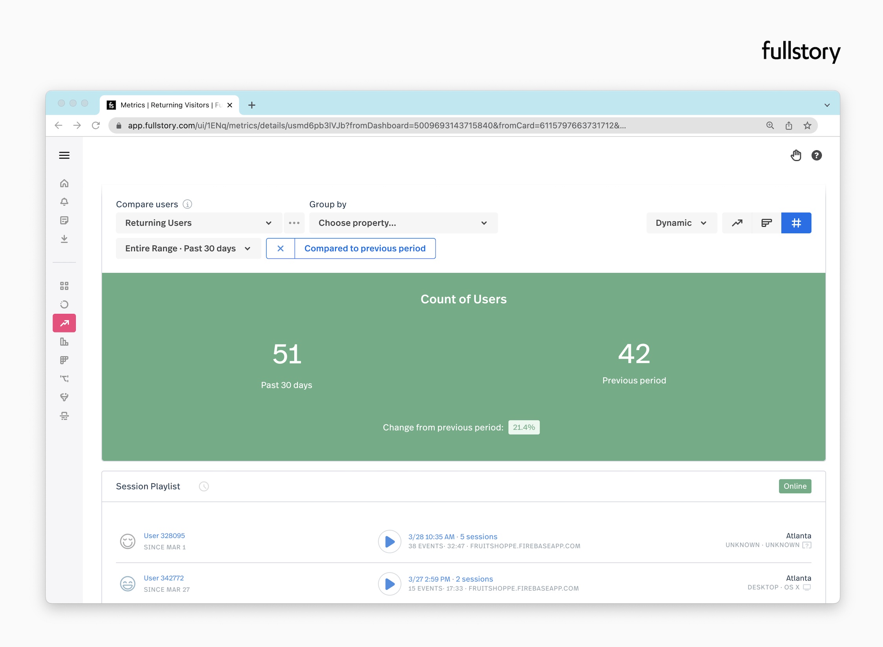Reload the page

[96, 125]
